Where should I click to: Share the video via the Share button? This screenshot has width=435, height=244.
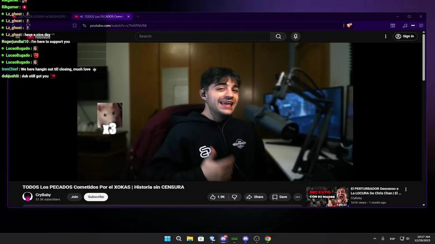tap(255, 197)
